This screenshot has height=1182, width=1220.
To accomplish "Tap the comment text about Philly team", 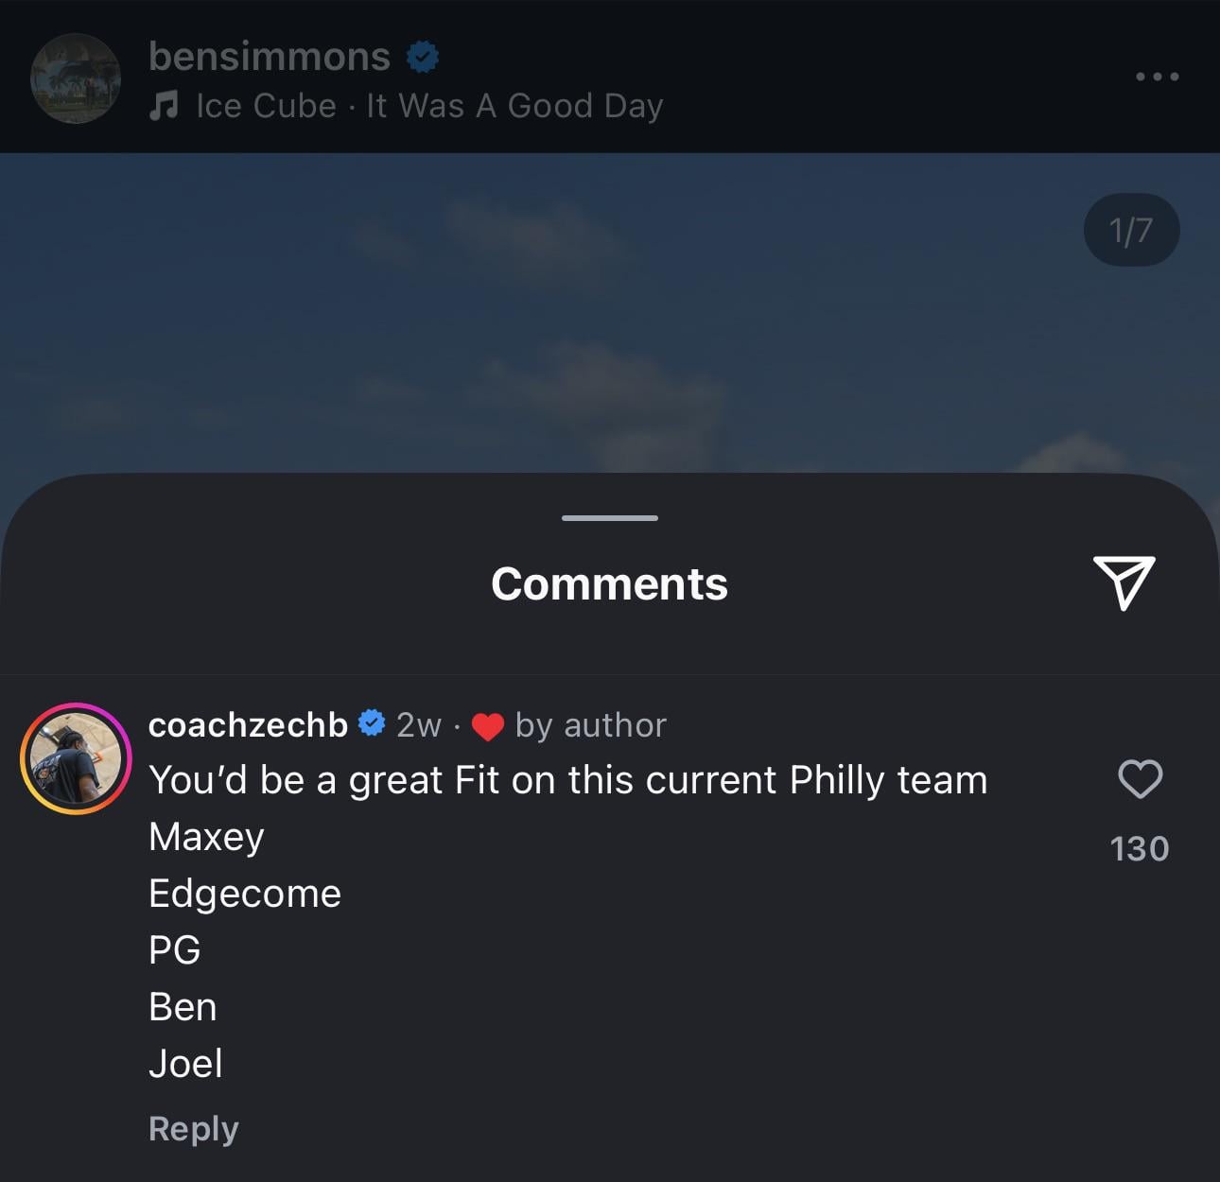I will 567,780.
